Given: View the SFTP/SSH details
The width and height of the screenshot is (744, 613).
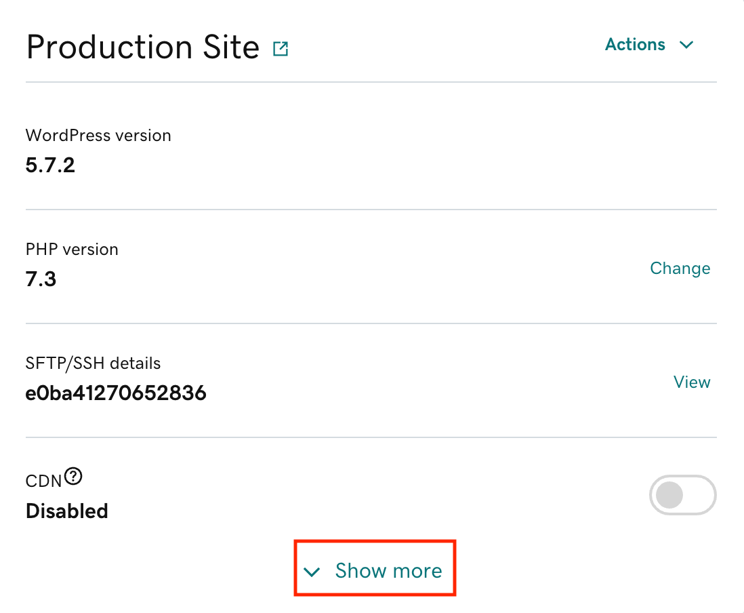Looking at the screenshot, I should point(691,382).
